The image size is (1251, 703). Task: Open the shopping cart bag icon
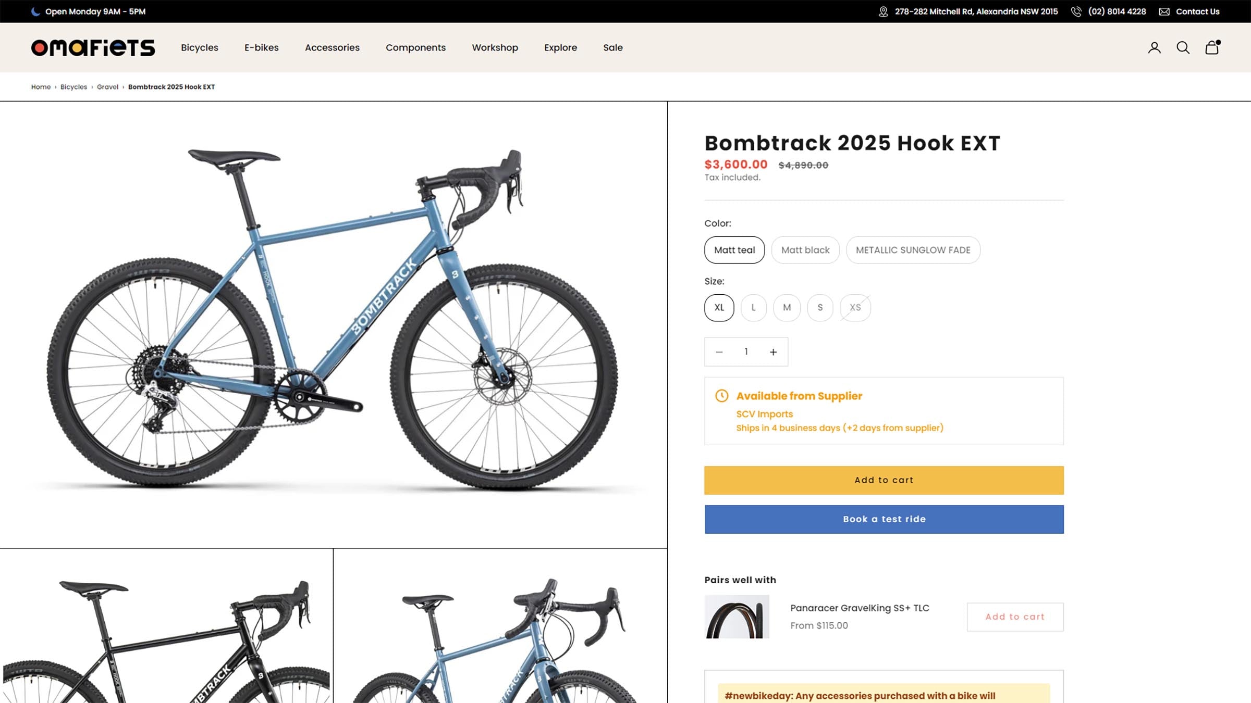[1212, 48]
